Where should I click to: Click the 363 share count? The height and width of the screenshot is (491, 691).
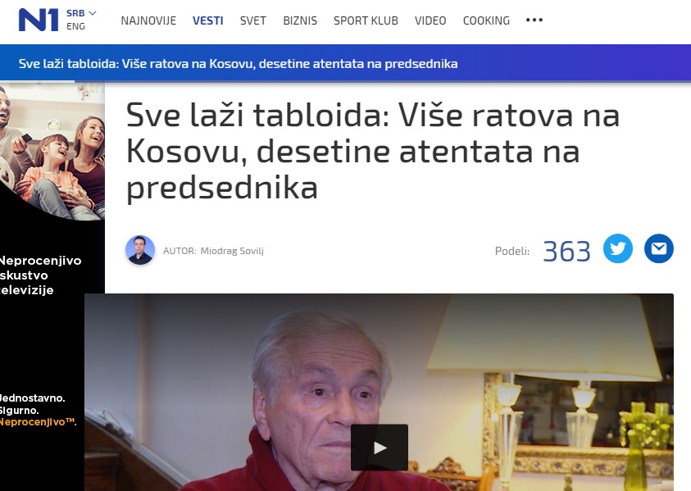pyautogui.click(x=566, y=252)
